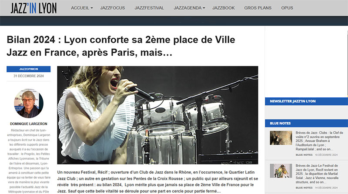This screenshot has height=194, width=348.
Task: Click the 31 DÉCEMBRE 2024 date label
Action: click(29, 76)
